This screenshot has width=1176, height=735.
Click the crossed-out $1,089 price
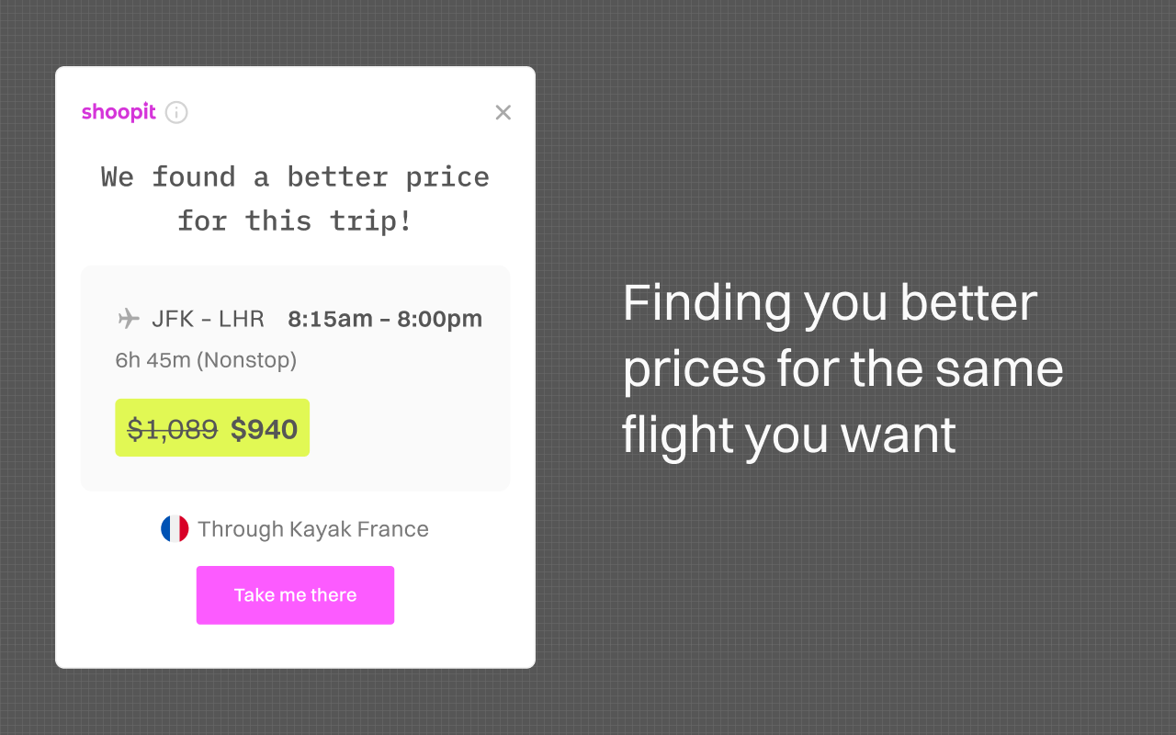(173, 429)
